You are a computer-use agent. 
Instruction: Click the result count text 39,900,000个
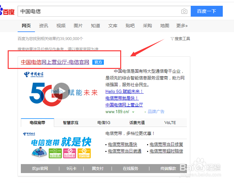coord(71,39)
